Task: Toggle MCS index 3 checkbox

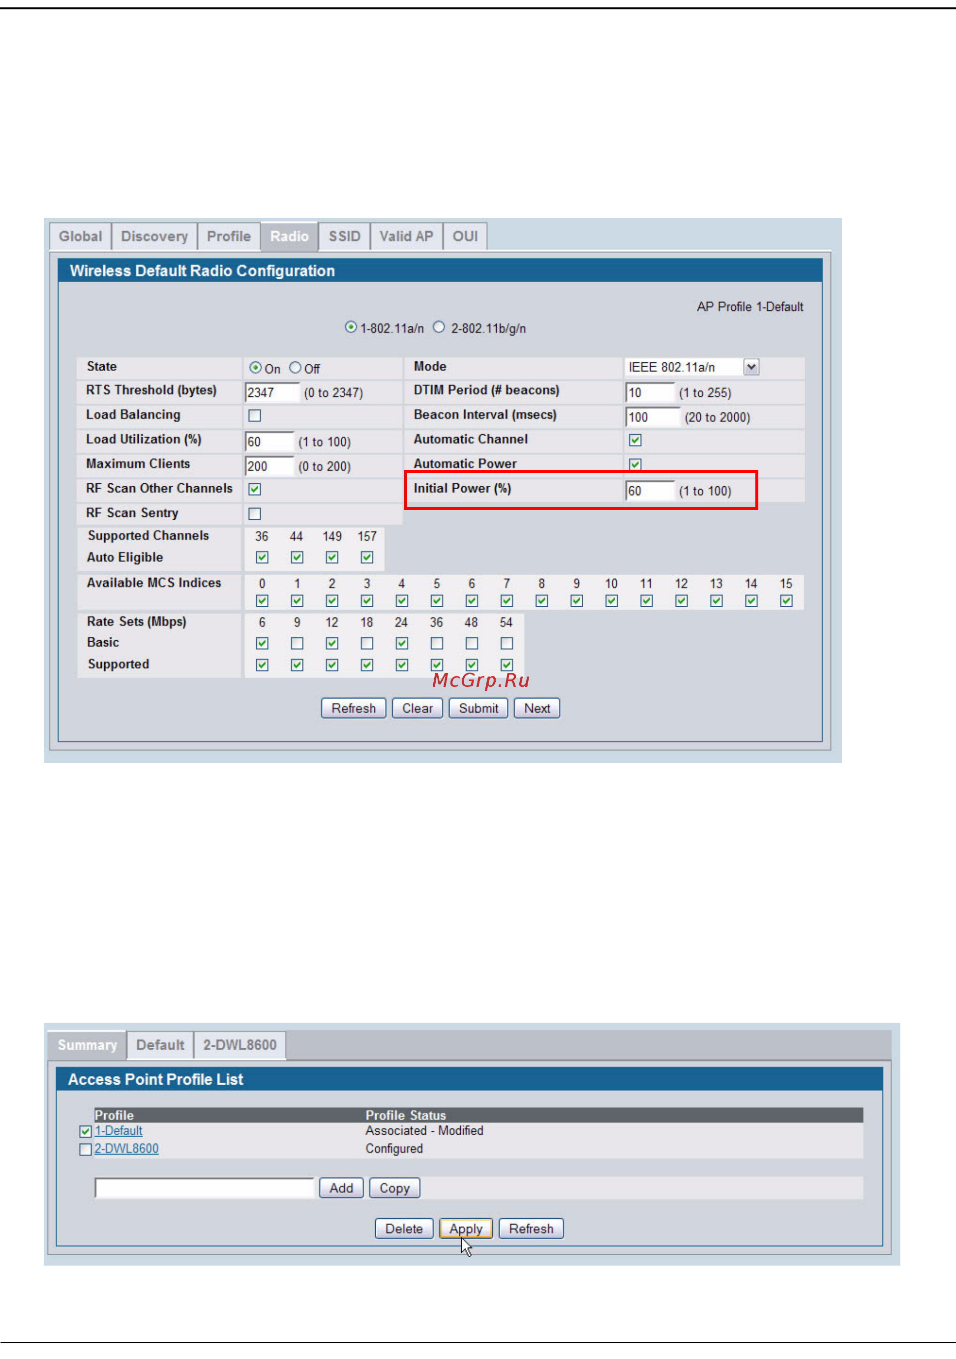Action: click(x=366, y=601)
